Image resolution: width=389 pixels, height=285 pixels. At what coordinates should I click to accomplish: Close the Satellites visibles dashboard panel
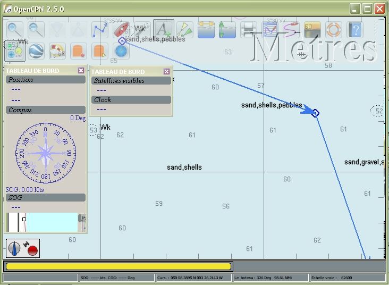(166, 71)
